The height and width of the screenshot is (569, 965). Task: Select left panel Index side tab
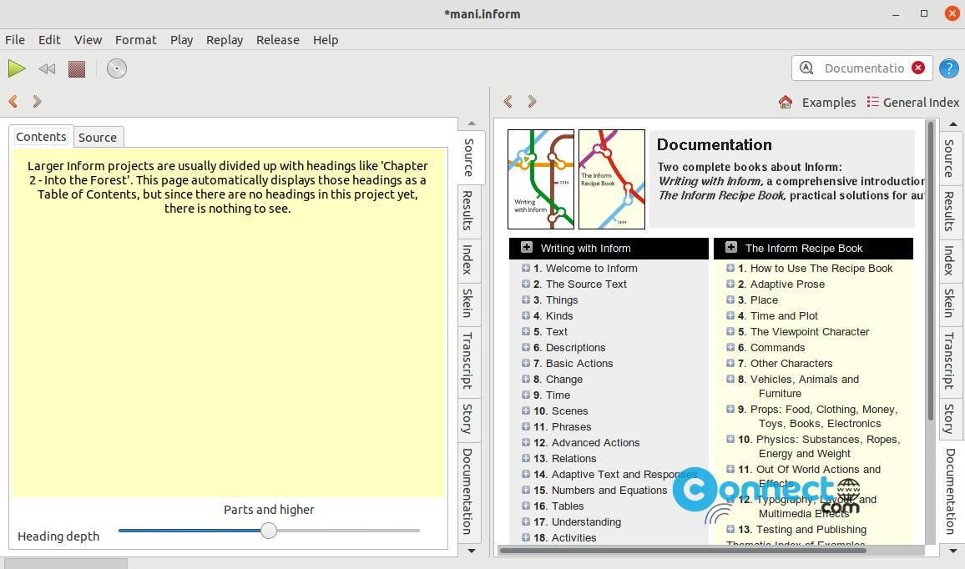(467, 259)
